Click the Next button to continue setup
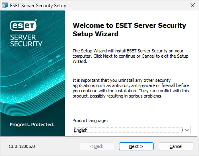 [x=136, y=146]
